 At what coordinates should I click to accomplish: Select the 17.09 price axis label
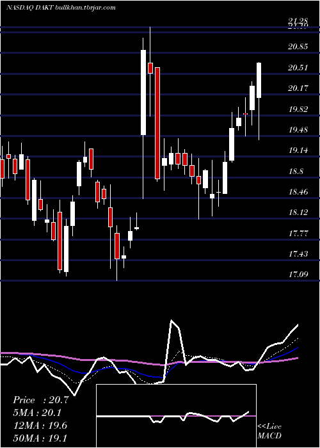[x=298, y=275]
